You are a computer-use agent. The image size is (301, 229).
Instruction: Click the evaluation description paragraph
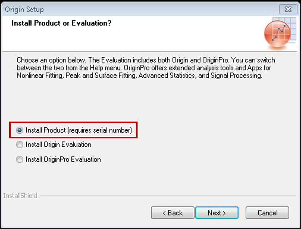pos(146,68)
